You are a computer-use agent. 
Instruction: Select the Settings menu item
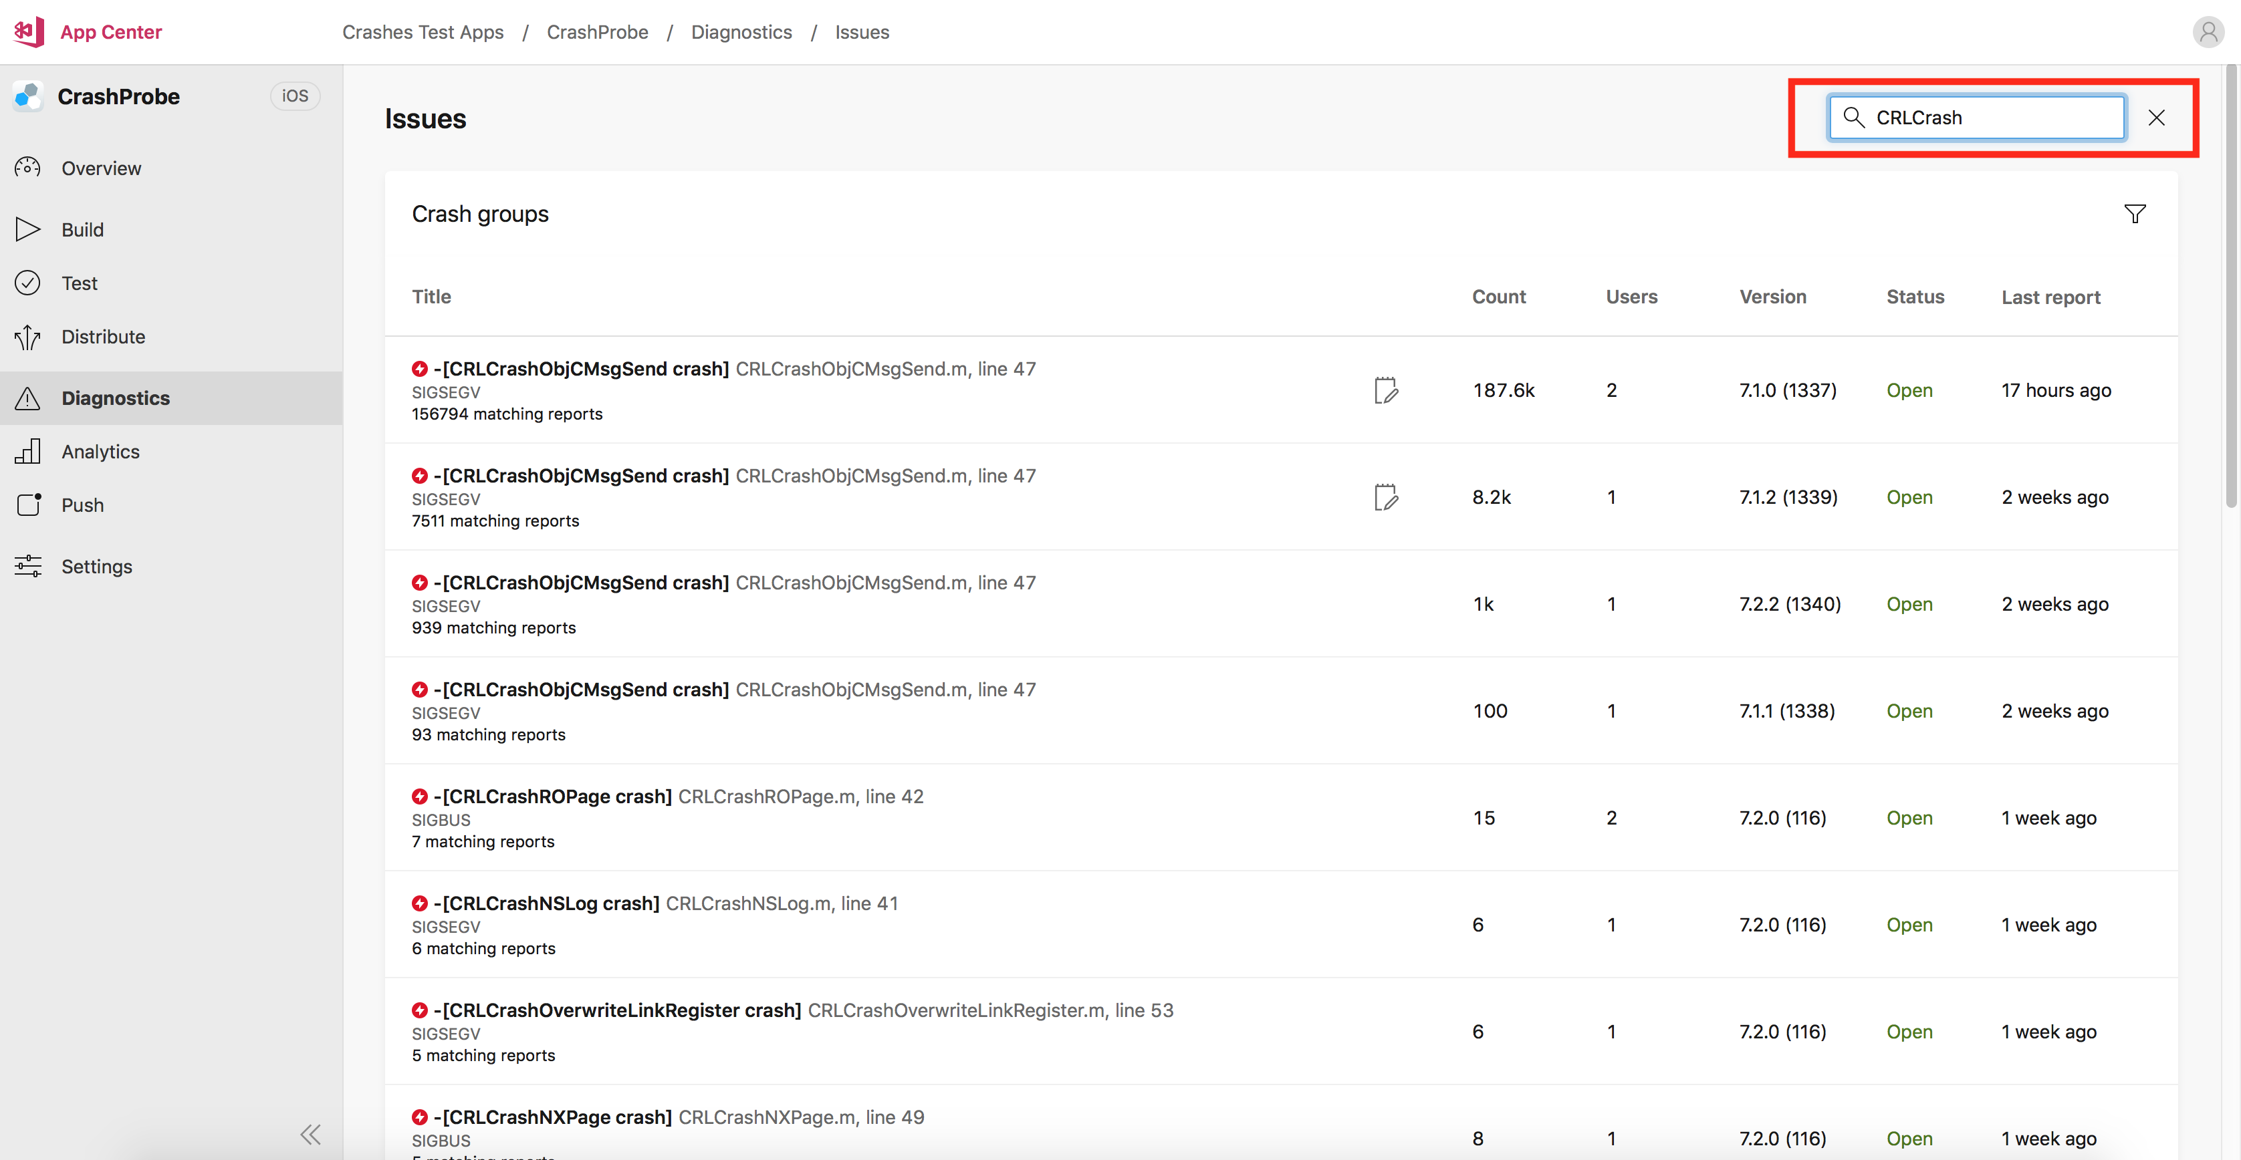tap(95, 565)
